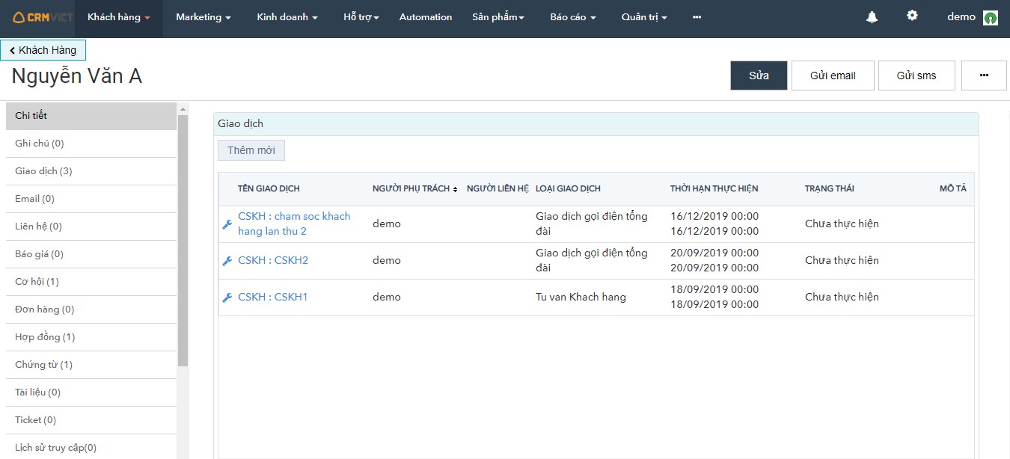Go back to Khách Hàng list
Image resolution: width=1010 pixels, height=459 pixels.
(43, 50)
